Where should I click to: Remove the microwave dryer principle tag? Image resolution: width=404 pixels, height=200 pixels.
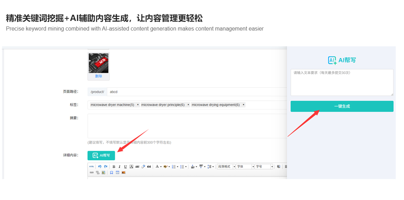coord(188,105)
